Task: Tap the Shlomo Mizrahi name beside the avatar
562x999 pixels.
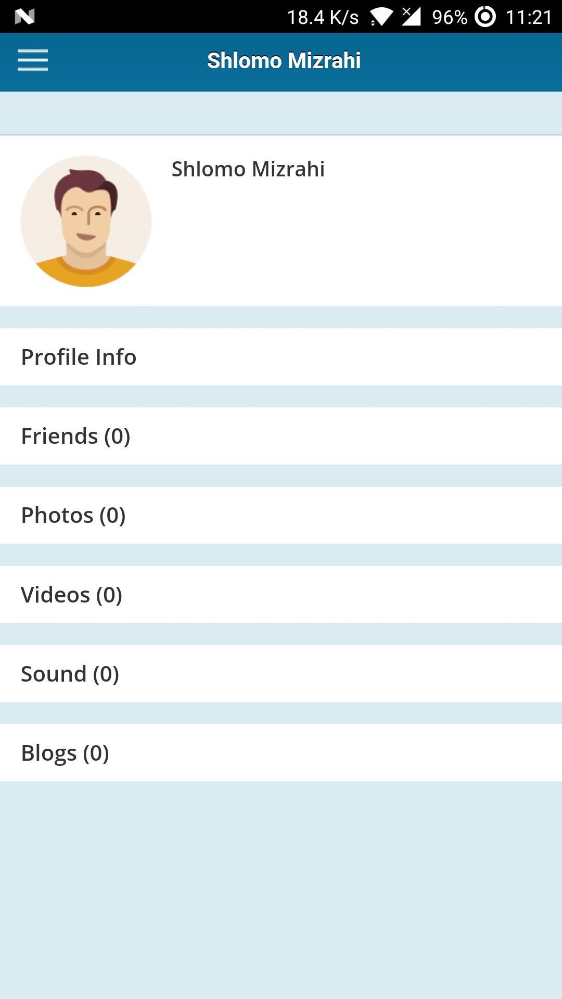Action: tap(248, 169)
